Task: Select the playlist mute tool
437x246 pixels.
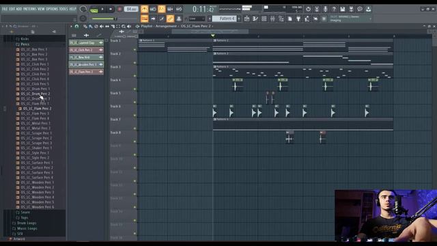Action: 102,26
